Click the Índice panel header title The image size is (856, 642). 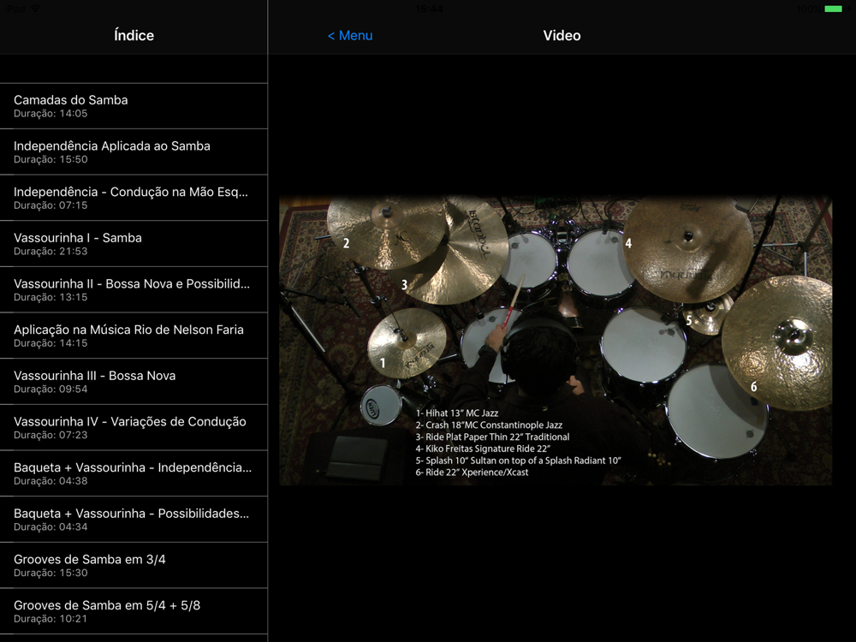coord(134,36)
